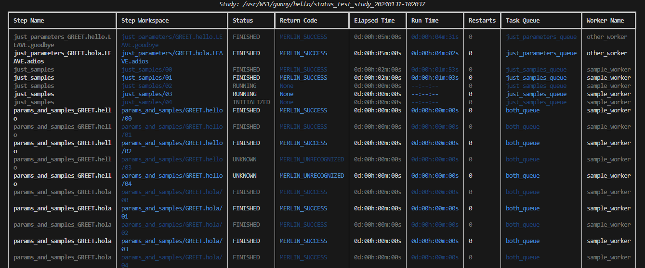
Task: Open workspace just_samples/00
Action: 146,70
